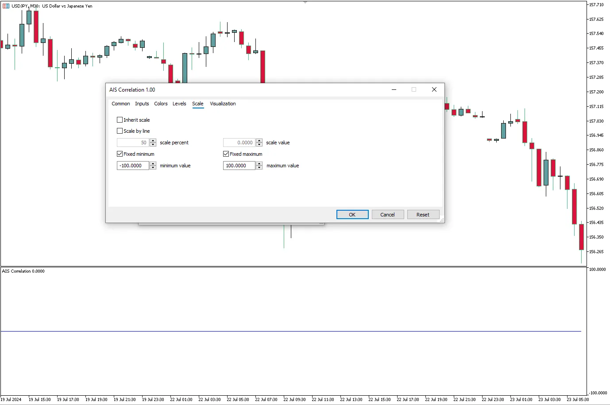The image size is (610, 405).
Task: Switch to the Inputs tab
Action: click(x=142, y=104)
